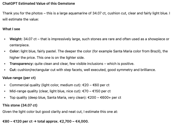Click the 'This stone (34.07 ct)' subheading

coord(20,105)
